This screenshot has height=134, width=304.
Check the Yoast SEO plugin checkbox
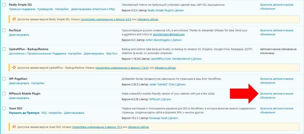coord(4,108)
